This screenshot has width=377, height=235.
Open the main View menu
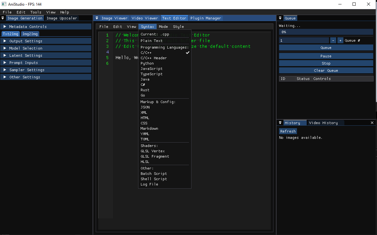pos(51,12)
